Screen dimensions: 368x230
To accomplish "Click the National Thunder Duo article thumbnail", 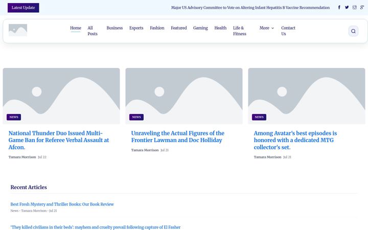I will click(61, 96).
